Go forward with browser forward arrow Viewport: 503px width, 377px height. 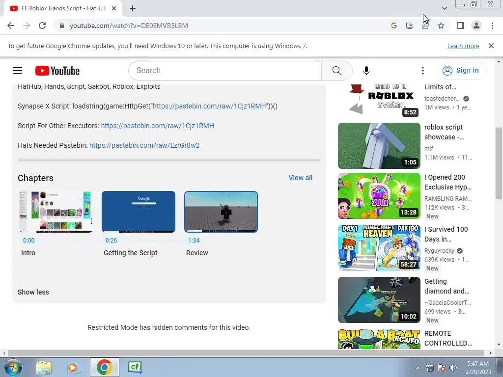[x=27, y=26]
